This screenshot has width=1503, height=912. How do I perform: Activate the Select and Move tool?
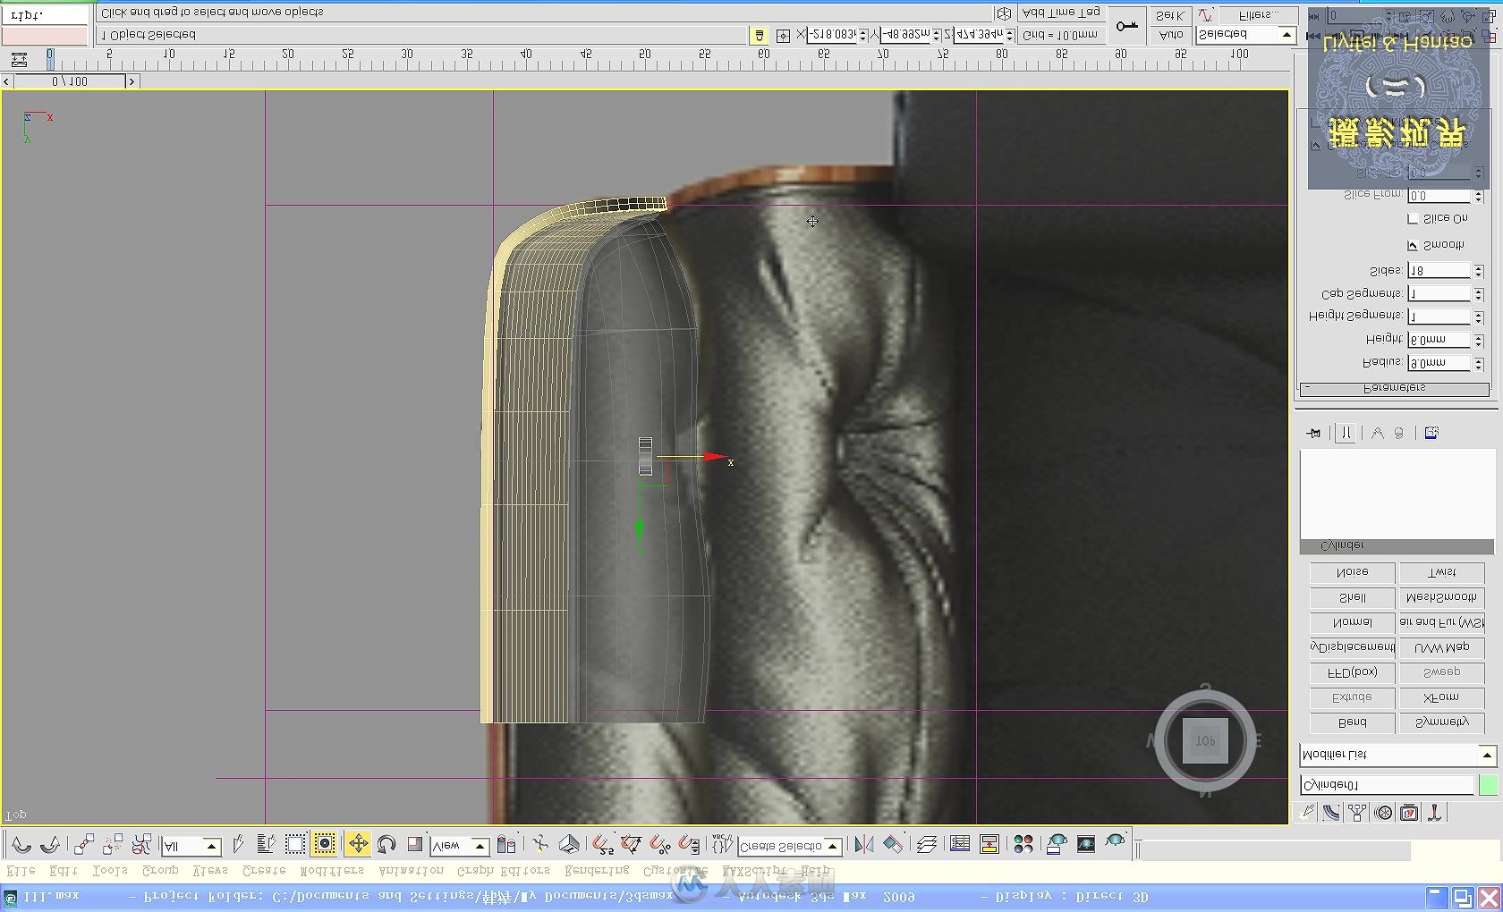(358, 845)
